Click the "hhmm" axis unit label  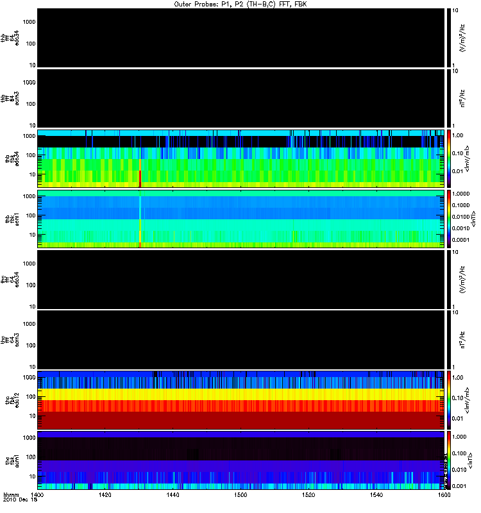click(11, 495)
